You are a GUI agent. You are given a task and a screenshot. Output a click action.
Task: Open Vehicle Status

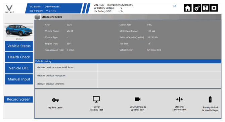19,46
